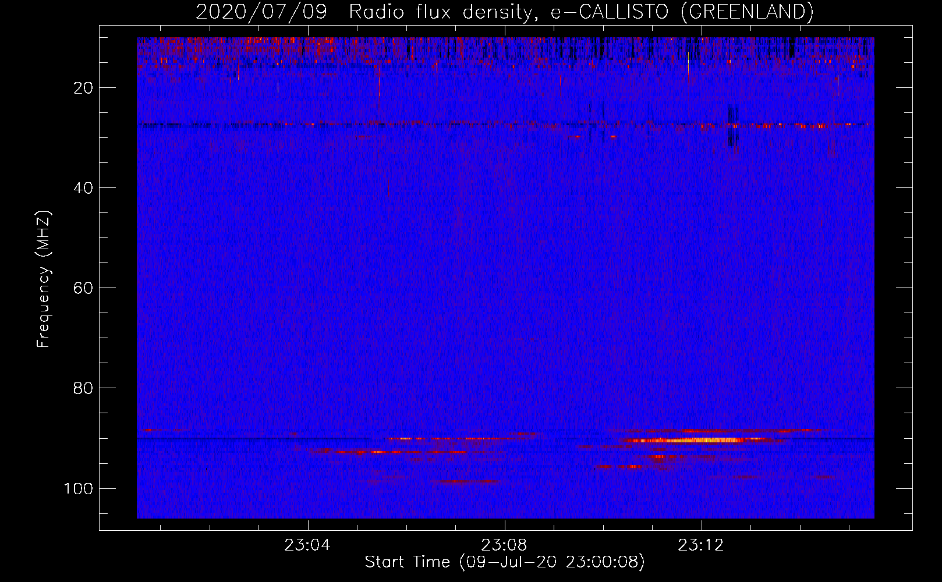The height and width of the screenshot is (582, 942).
Task: Click the '40' frequency tick label
Action: 83,188
